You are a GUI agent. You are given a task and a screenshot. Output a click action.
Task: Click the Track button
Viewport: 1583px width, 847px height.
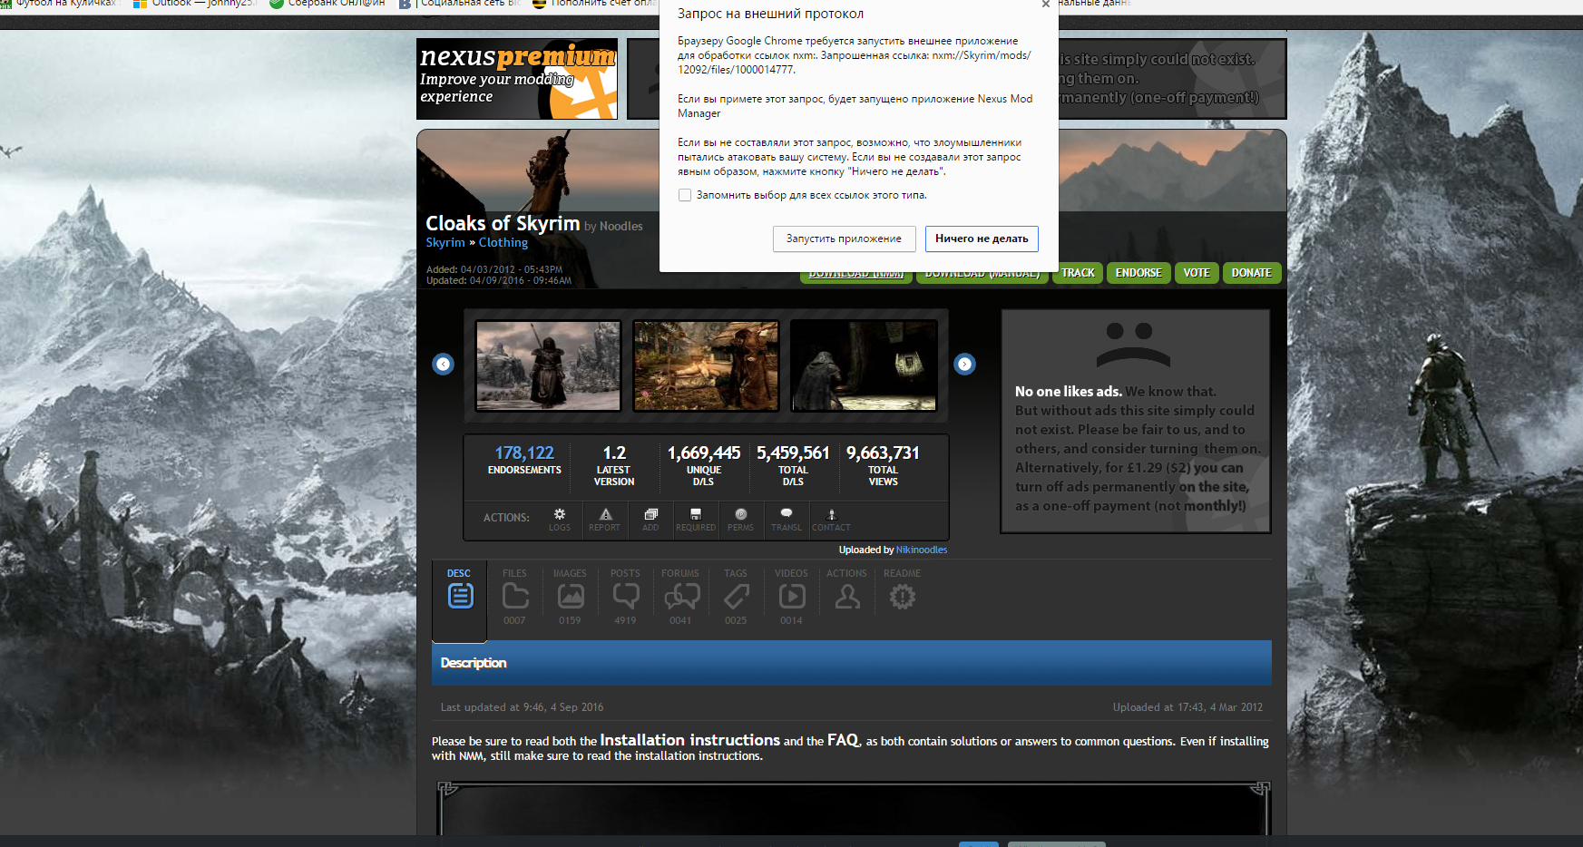[x=1078, y=273]
